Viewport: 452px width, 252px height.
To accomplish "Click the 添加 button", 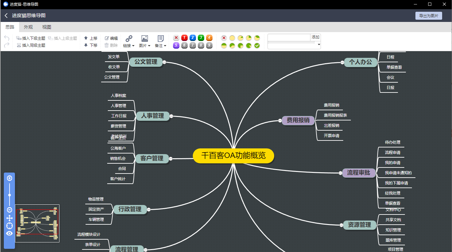I will tap(316, 37).
